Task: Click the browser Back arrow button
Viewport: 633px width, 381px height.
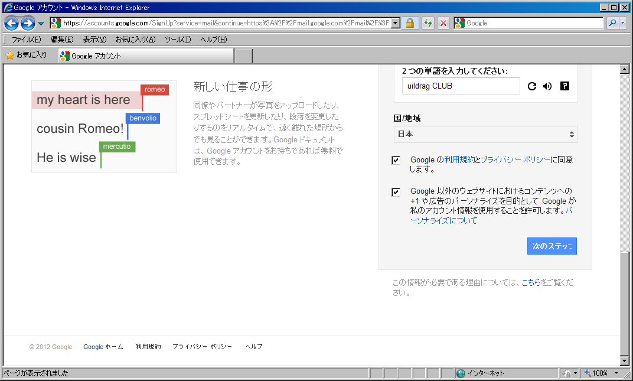Action: 11,24
